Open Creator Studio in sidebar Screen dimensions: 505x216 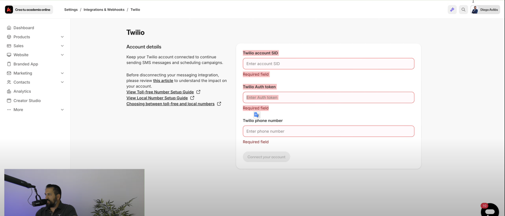[27, 101]
